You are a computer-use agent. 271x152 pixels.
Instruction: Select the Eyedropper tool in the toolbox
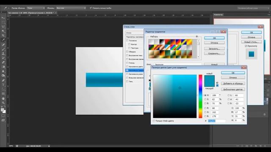pos(3,40)
